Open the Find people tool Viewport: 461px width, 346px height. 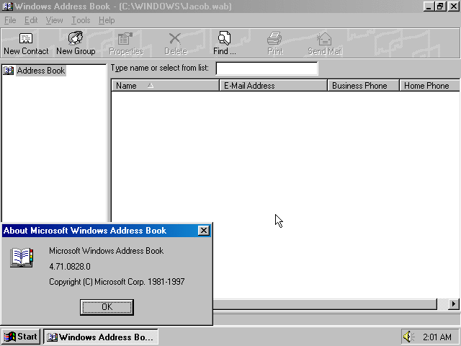coord(224,43)
